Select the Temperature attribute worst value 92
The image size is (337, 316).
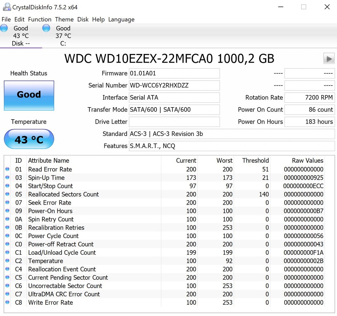tap(229, 261)
